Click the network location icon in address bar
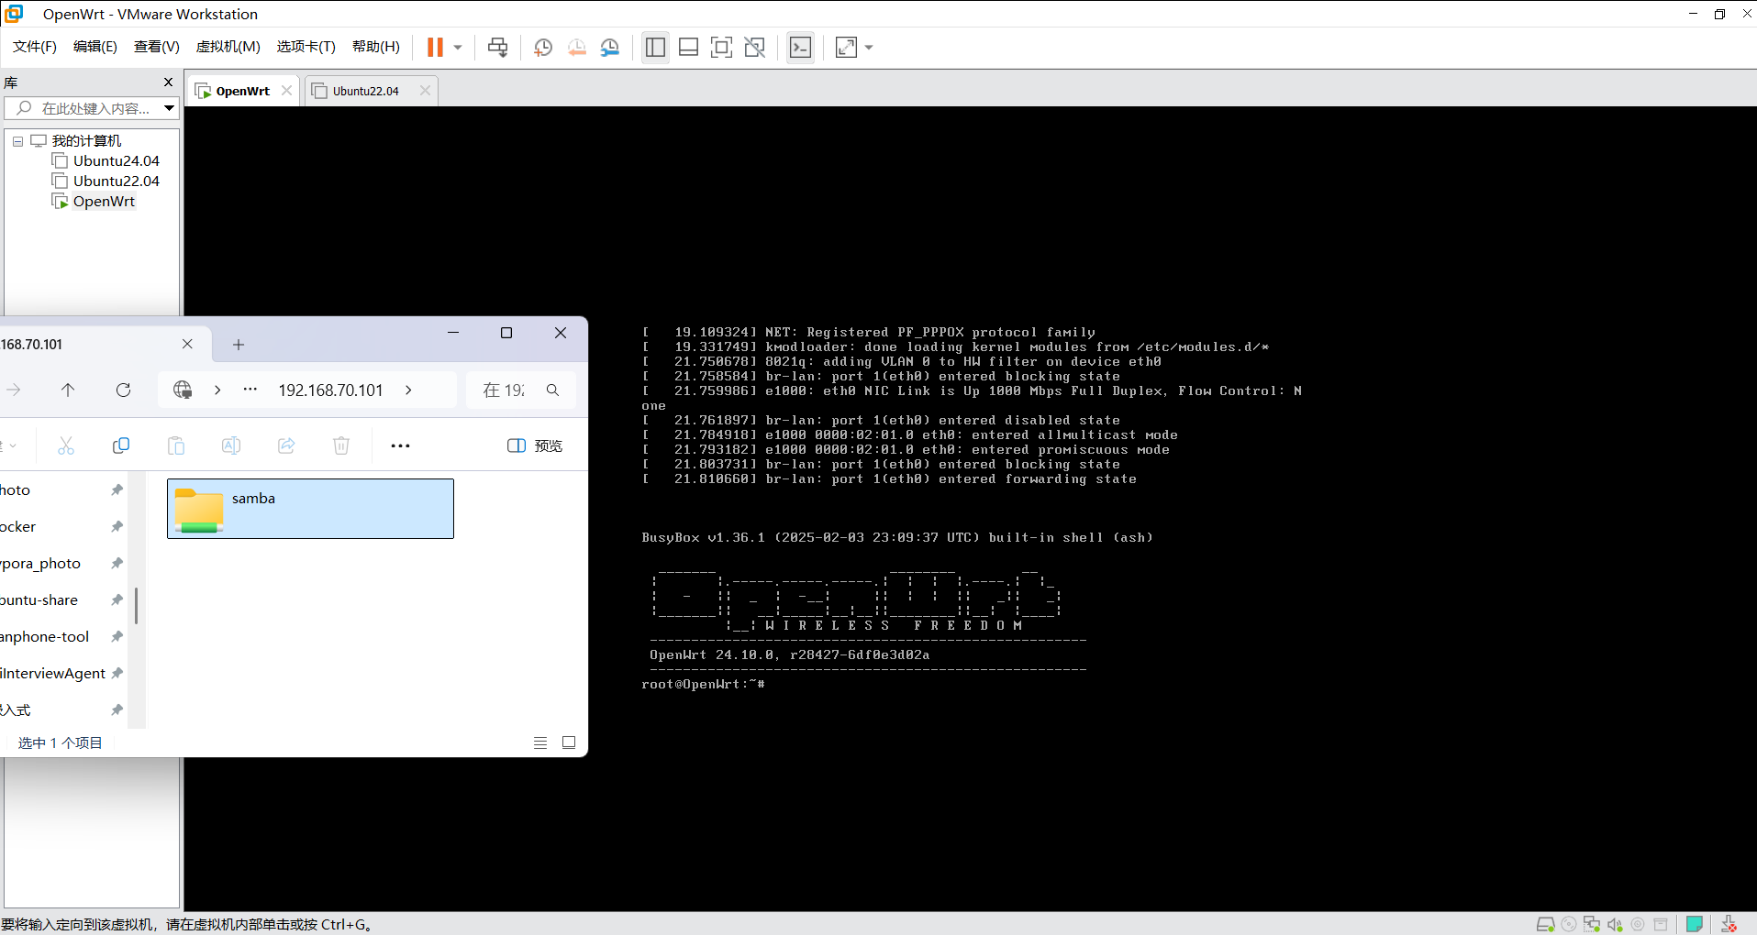This screenshot has height=935, width=1757. (183, 390)
